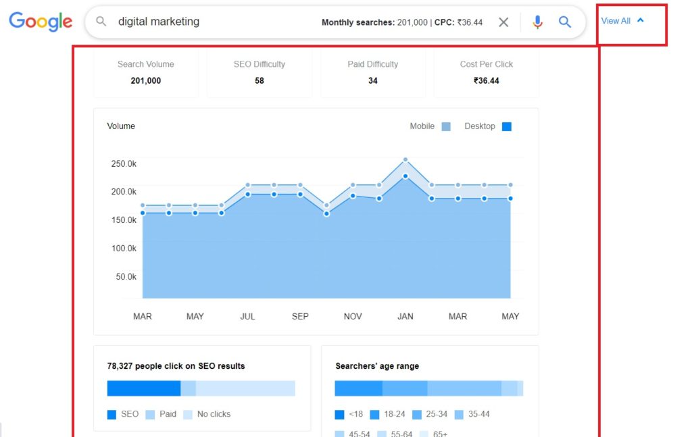This screenshot has height=437, width=692.
Task: Click the No clicks legend swatch
Action: pos(188,415)
